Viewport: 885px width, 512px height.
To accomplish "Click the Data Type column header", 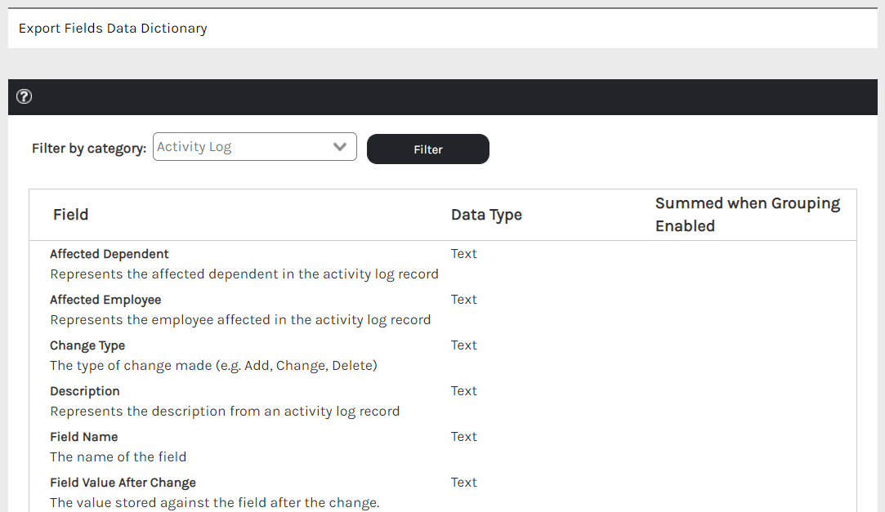I will point(486,215).
